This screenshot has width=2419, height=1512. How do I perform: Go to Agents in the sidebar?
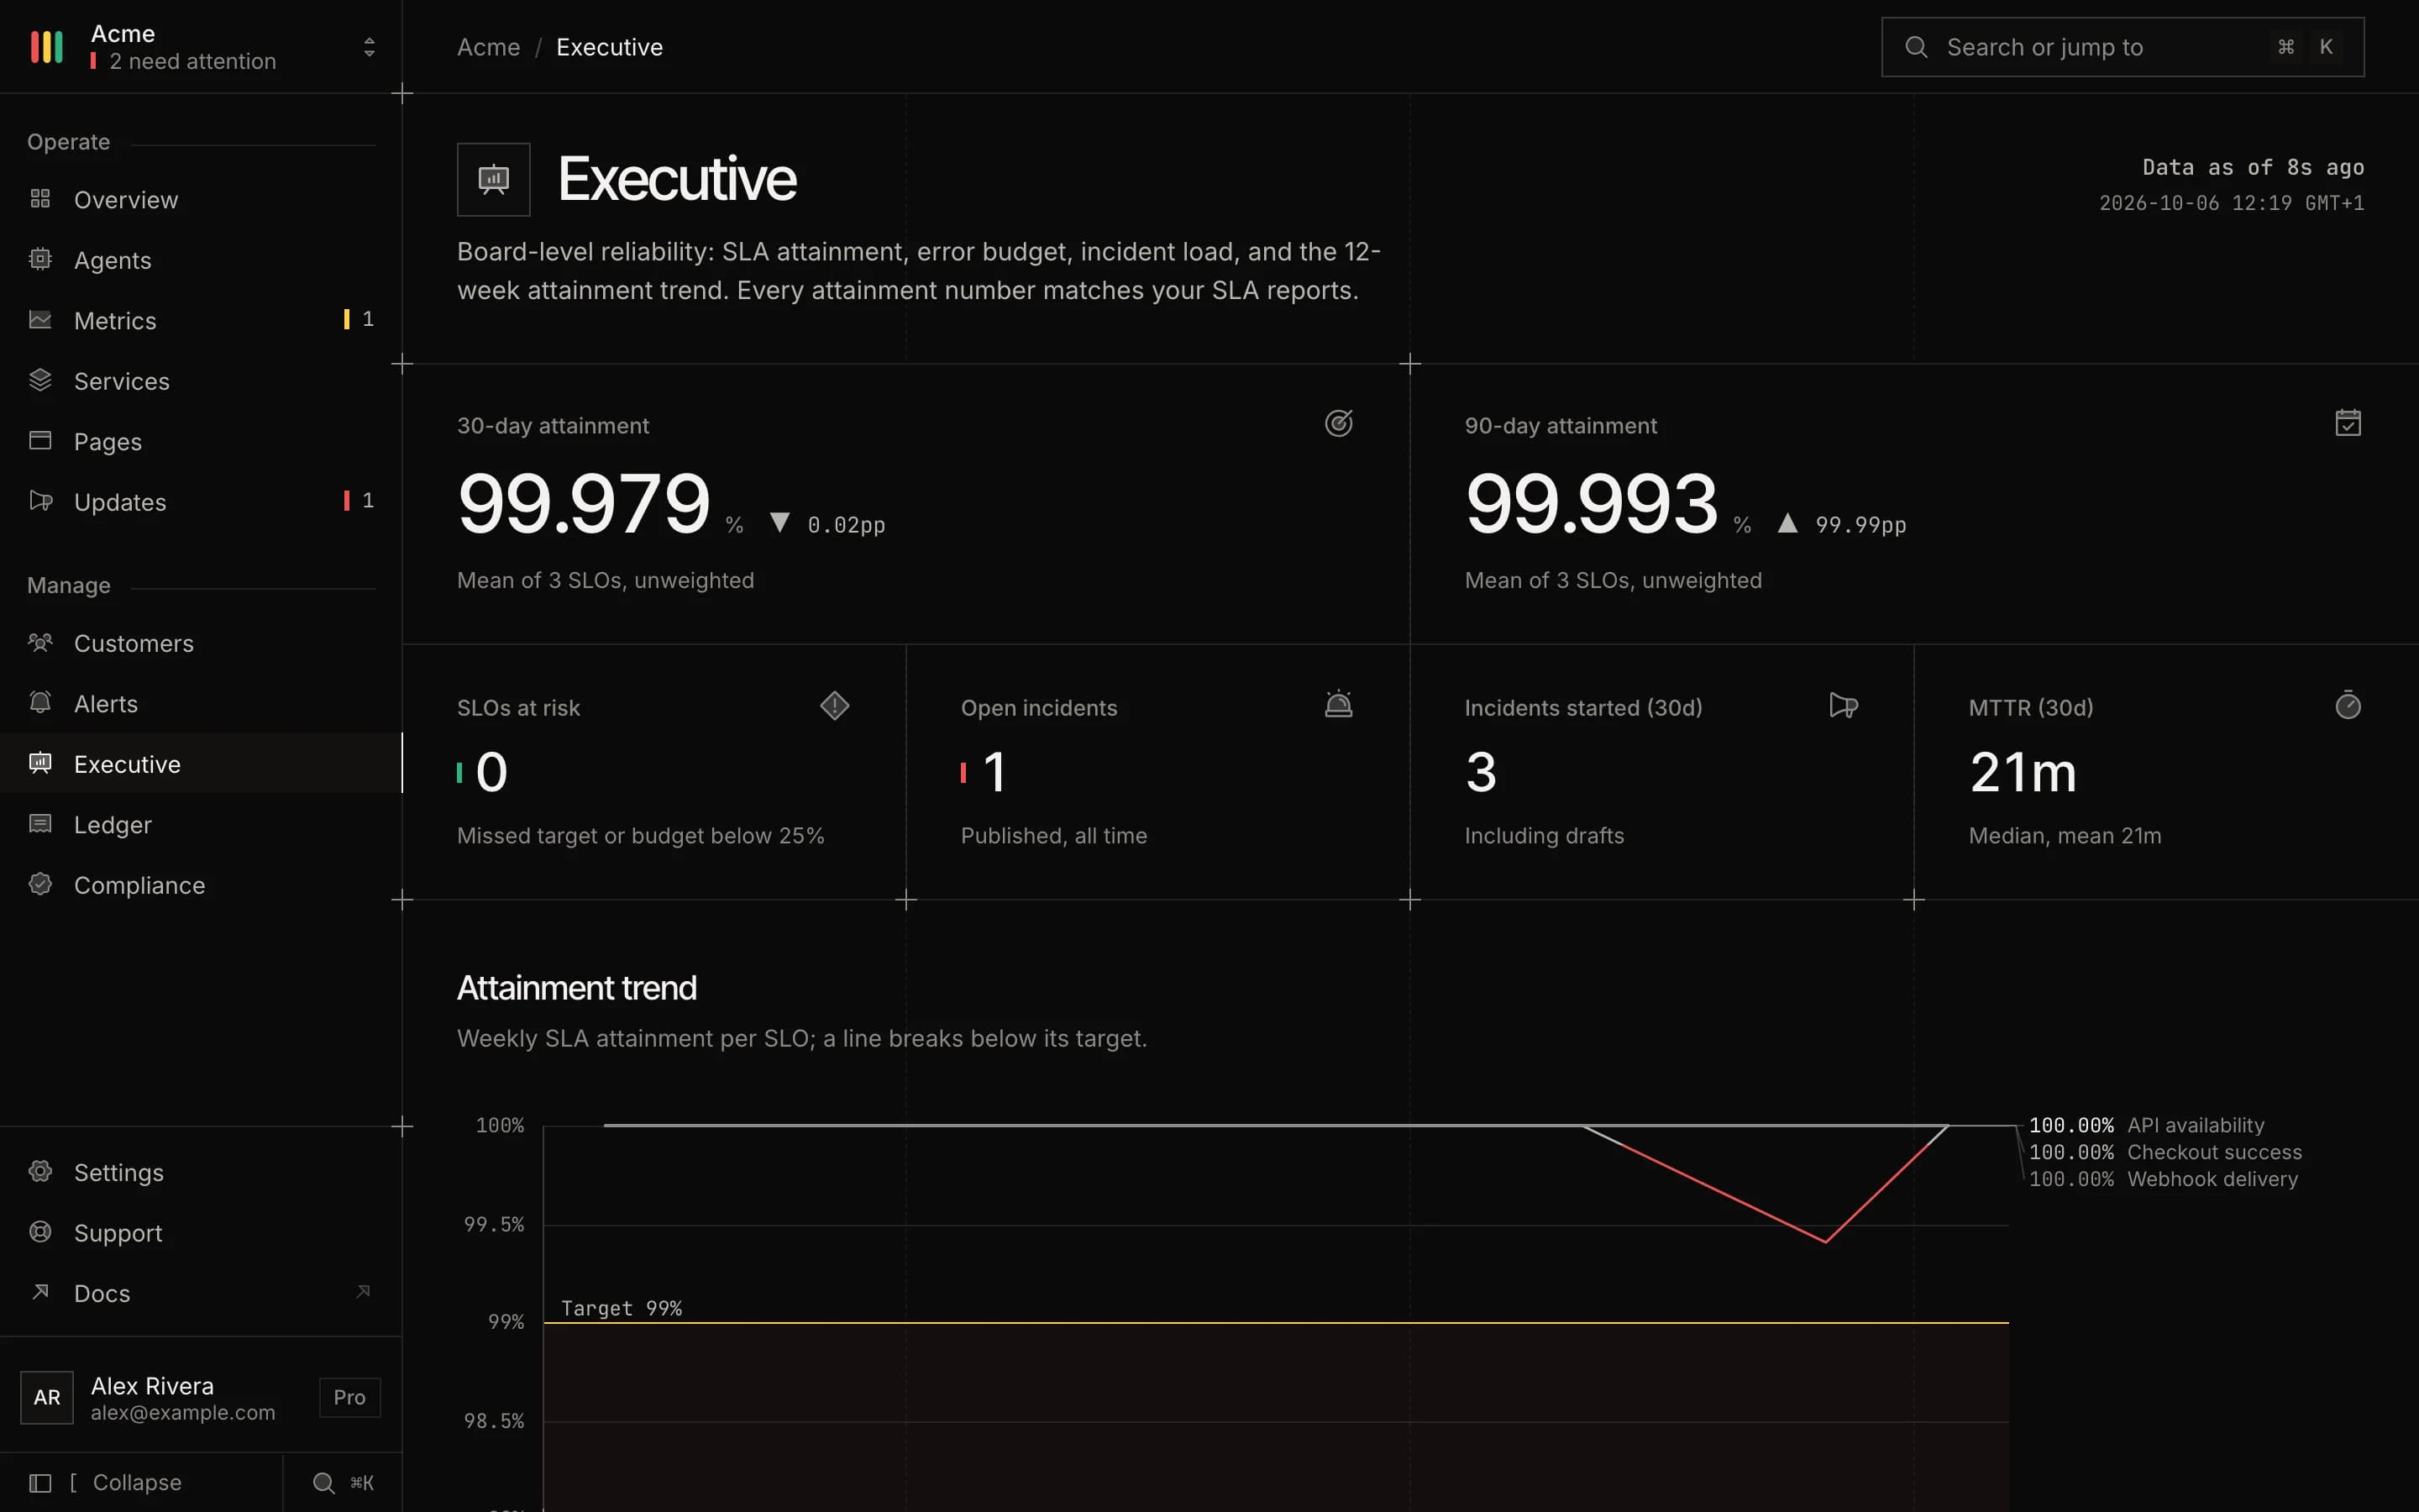tap(201, 260)
